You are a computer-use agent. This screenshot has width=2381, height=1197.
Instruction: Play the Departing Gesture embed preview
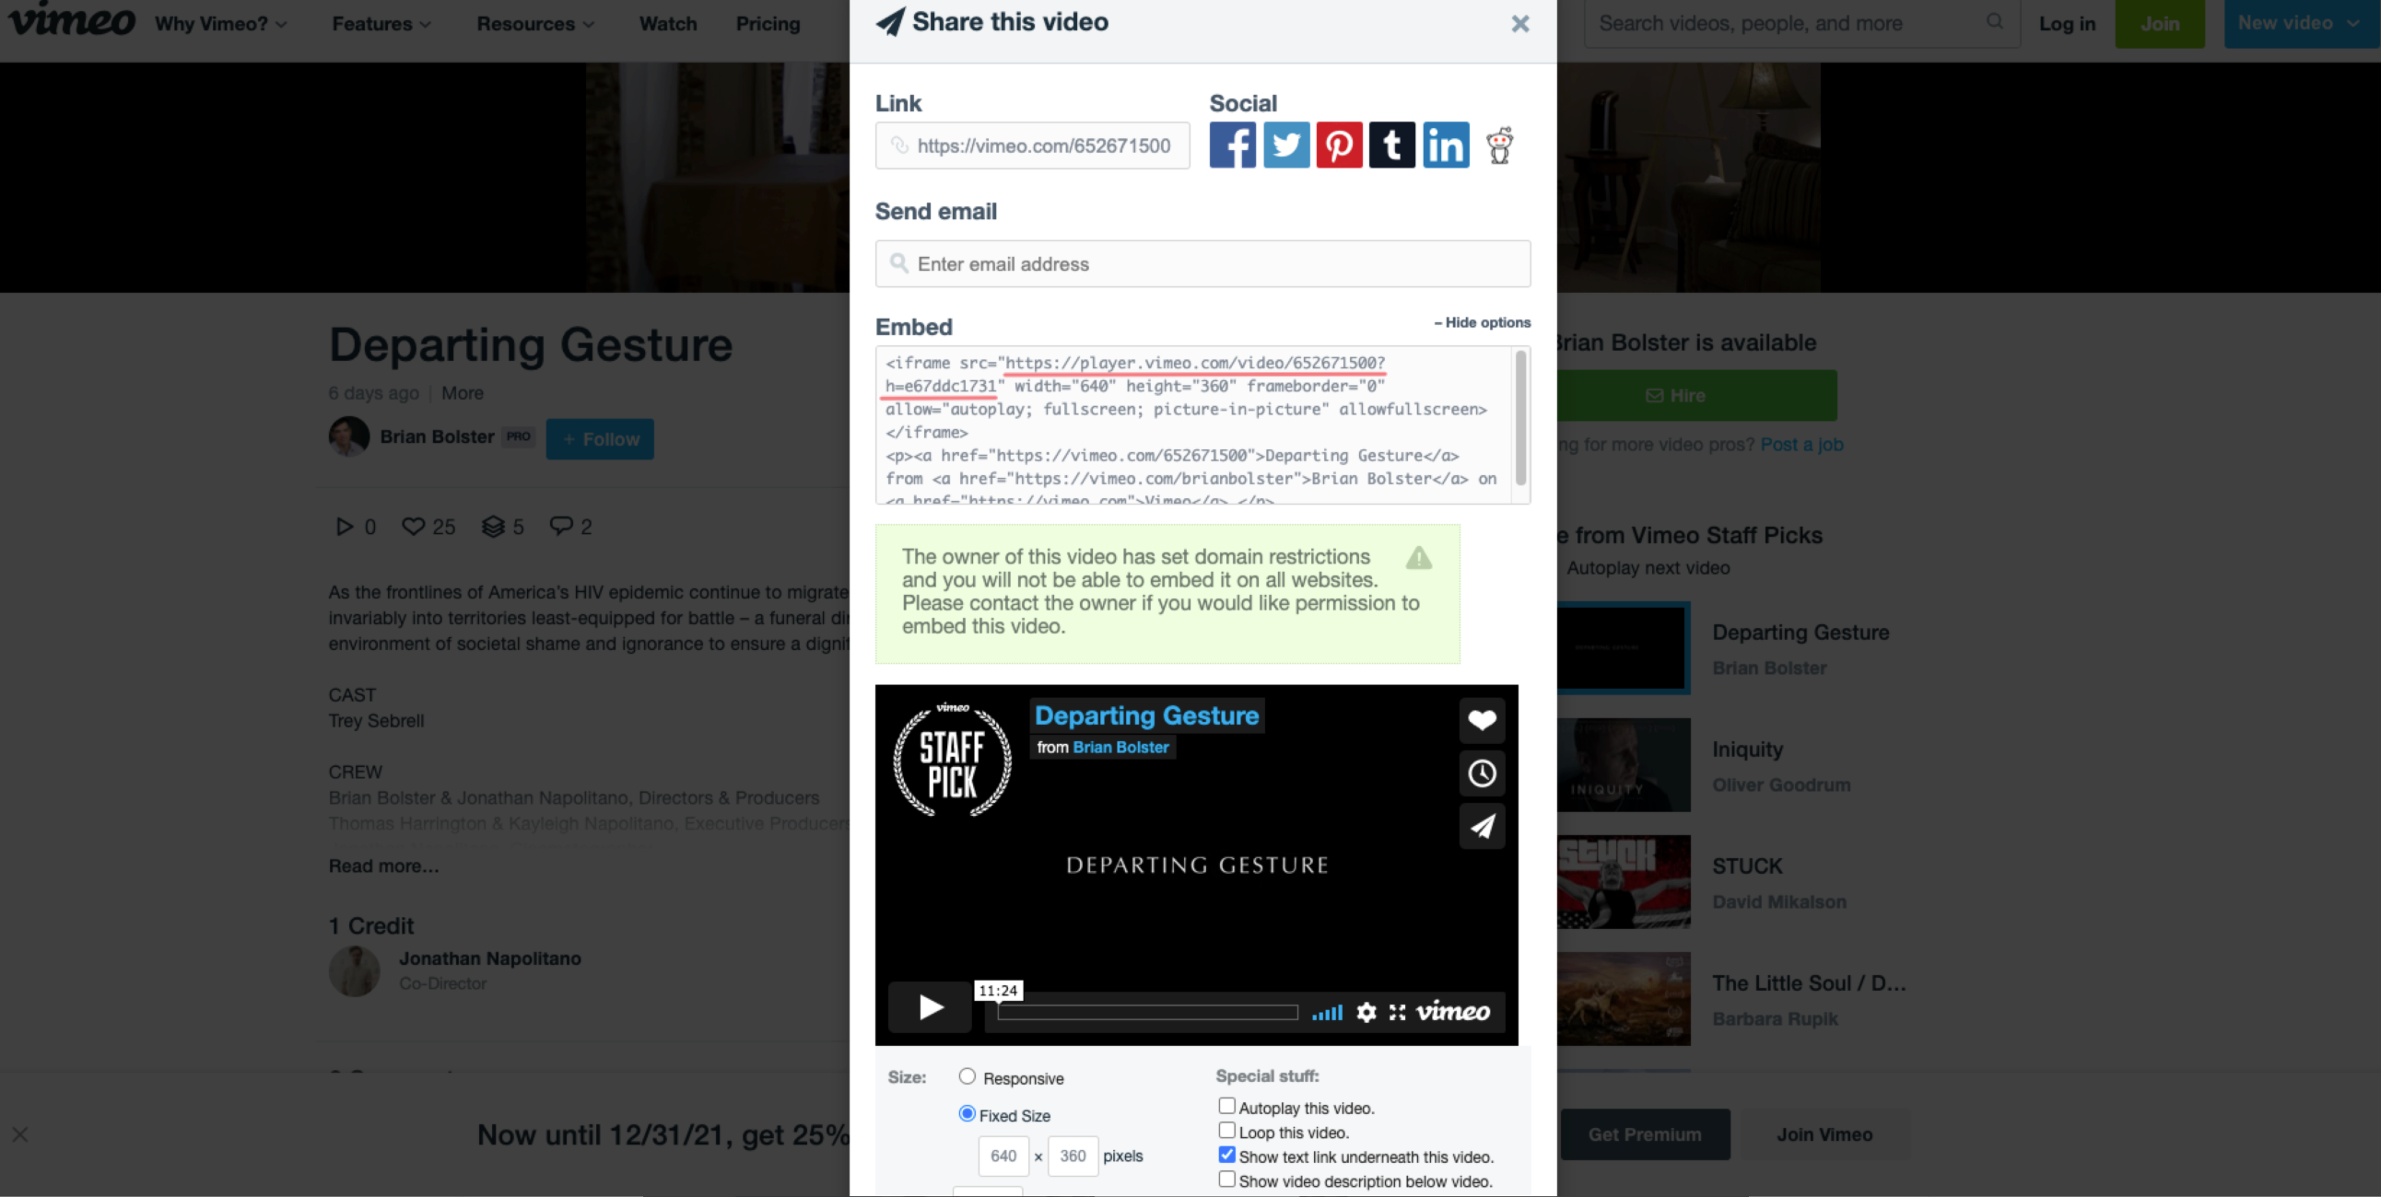click(930, 1006)
